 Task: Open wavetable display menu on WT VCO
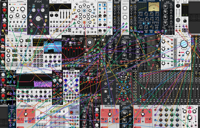click(54, 8)
